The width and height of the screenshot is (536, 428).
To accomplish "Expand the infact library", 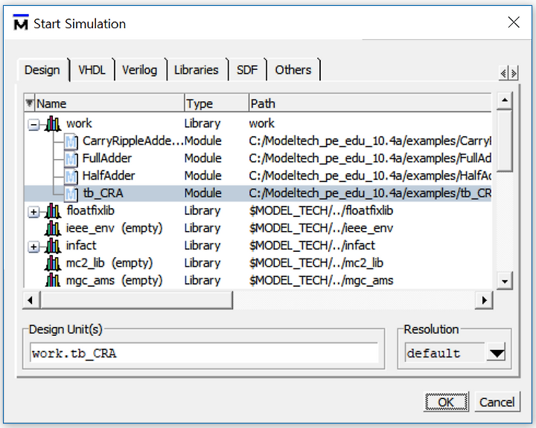I will pos(33,247).
